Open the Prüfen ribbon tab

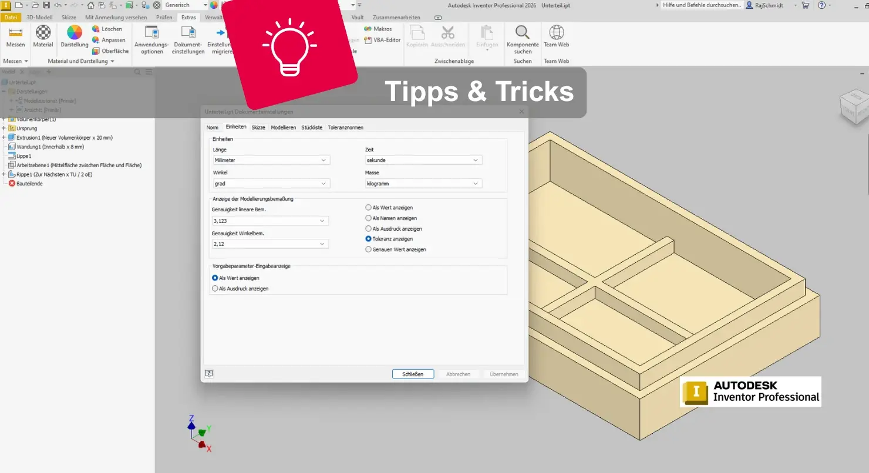pyautogui.click(x=164, y=18)
